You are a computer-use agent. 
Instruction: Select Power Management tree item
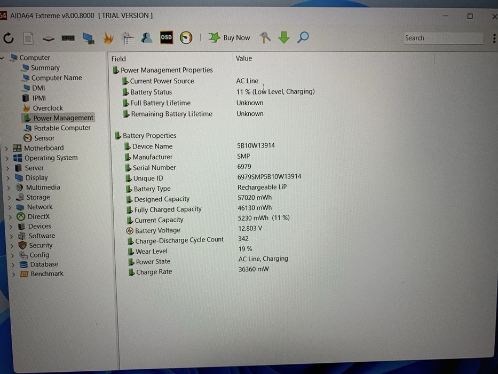click(59, 118)
